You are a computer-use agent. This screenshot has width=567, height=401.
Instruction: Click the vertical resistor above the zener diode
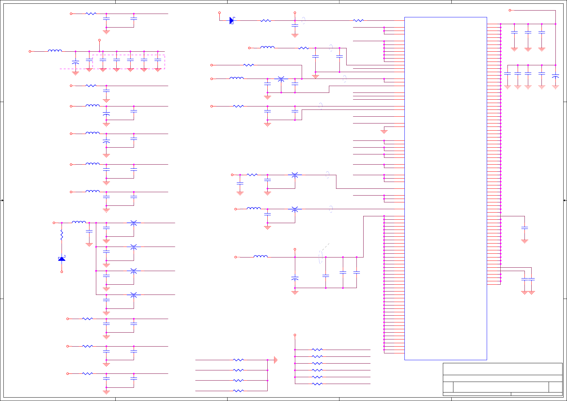[62, 235]
